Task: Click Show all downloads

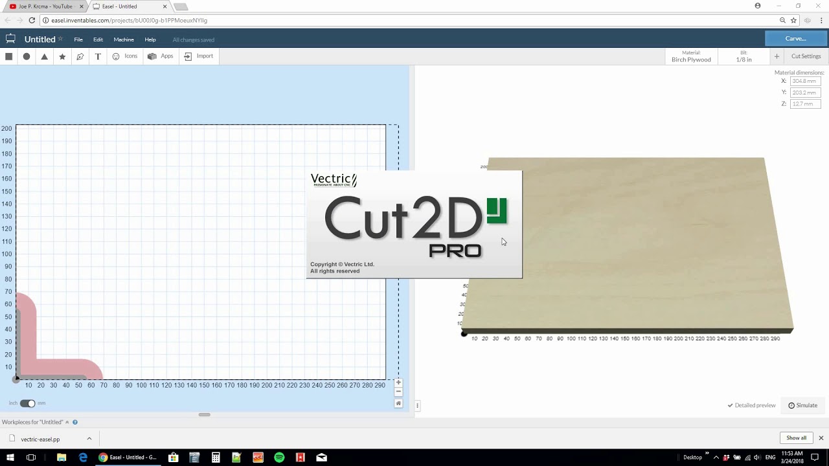Action: tap(797, 438)
